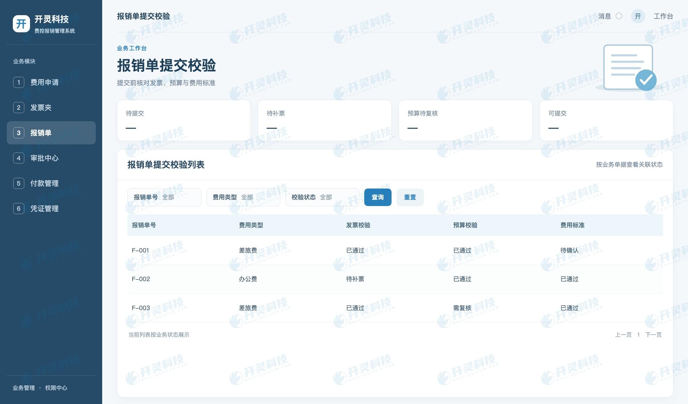Image resolution: width=688 pixels, height=404 pixels.
Task: Click the 重置 button
Action: pos(410,197)
